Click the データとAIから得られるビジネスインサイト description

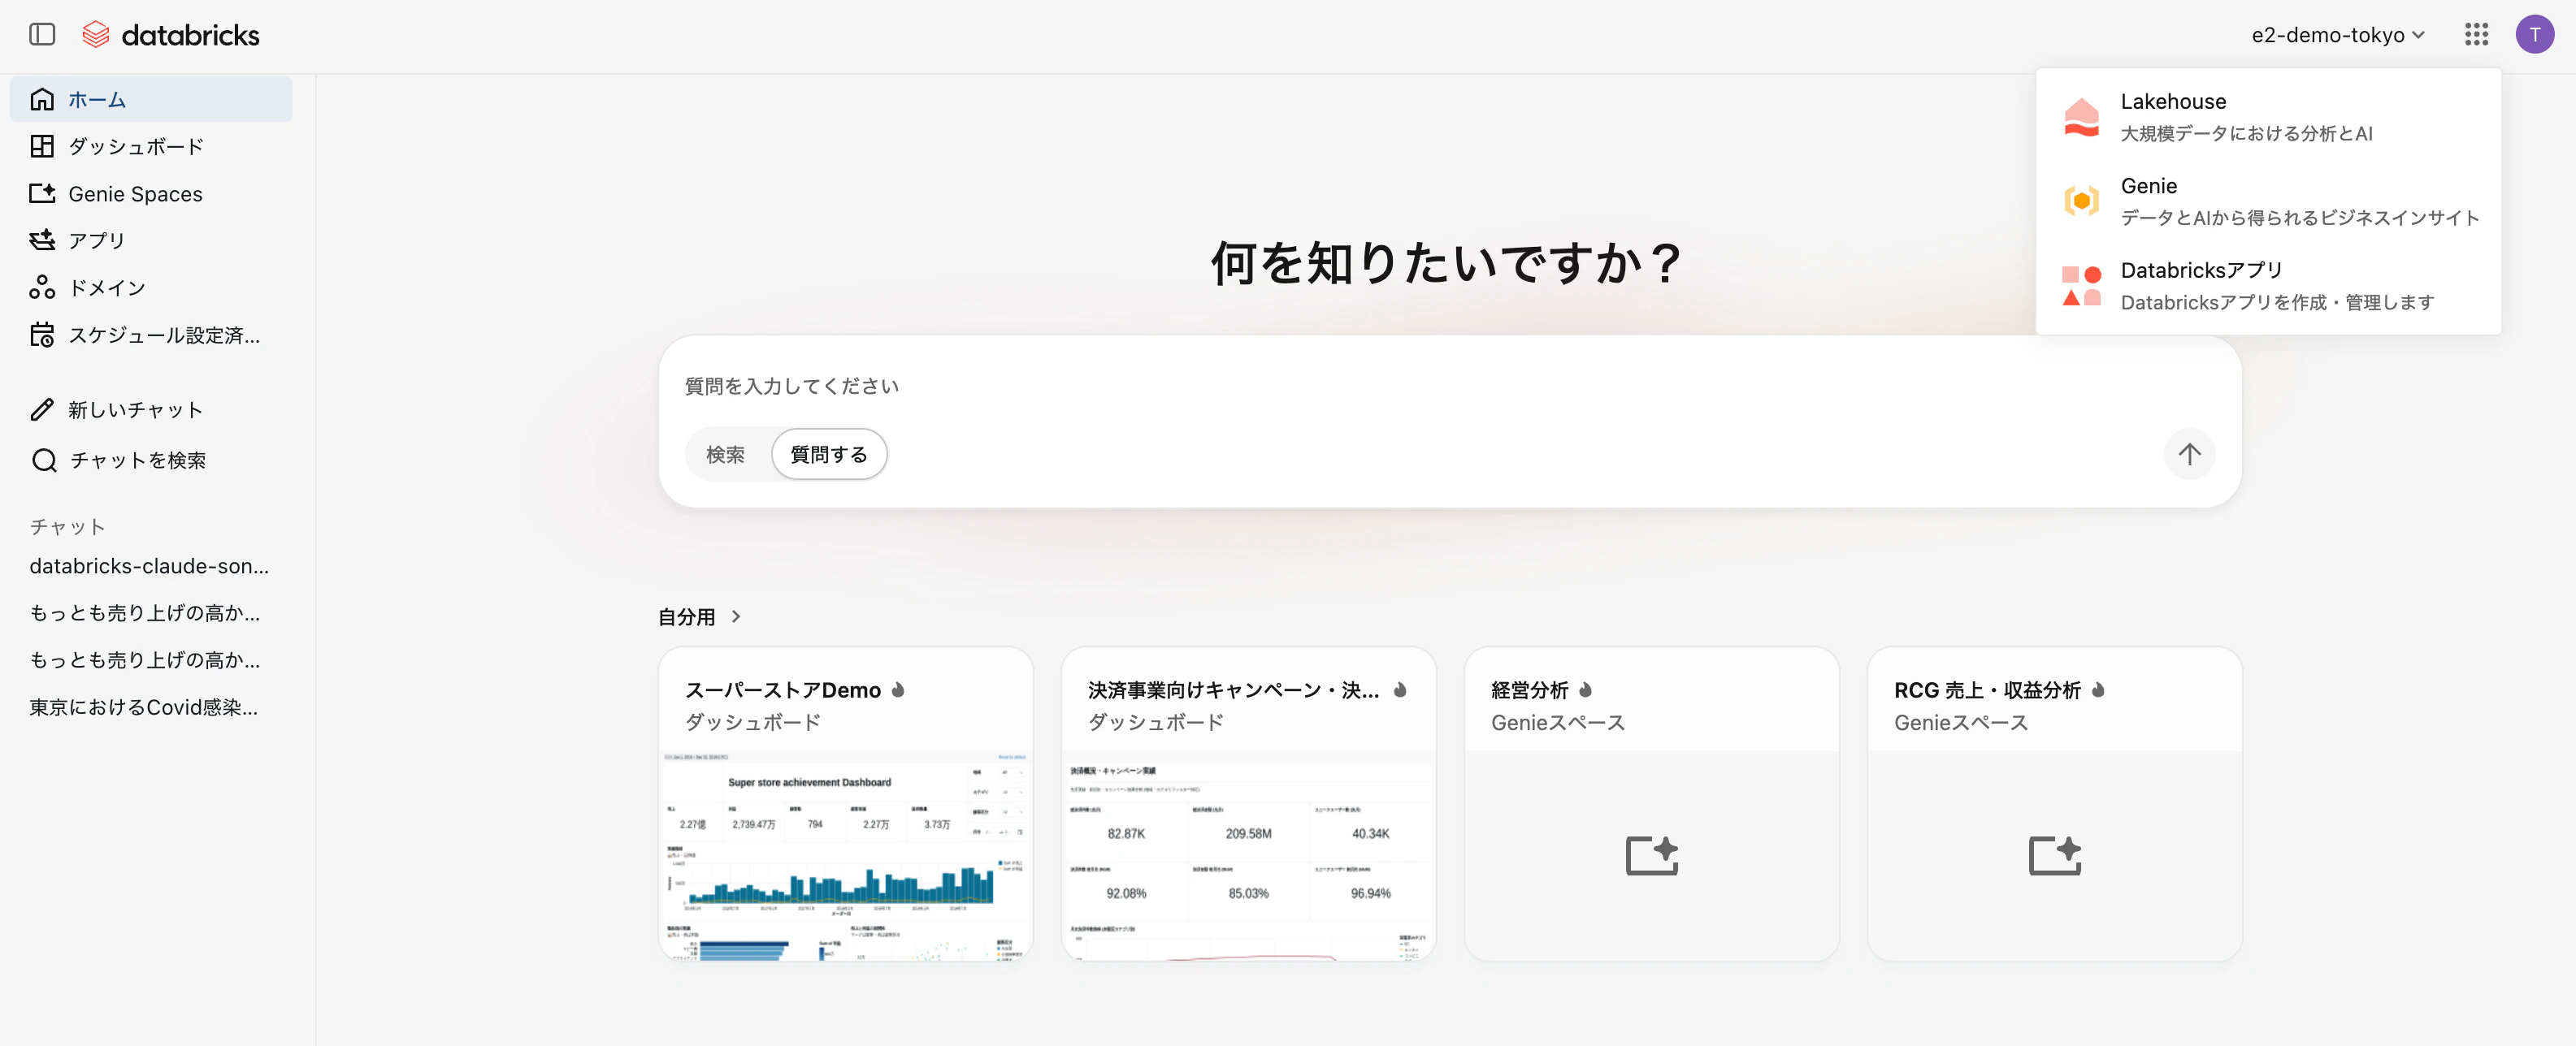[x=2299, y=217]
